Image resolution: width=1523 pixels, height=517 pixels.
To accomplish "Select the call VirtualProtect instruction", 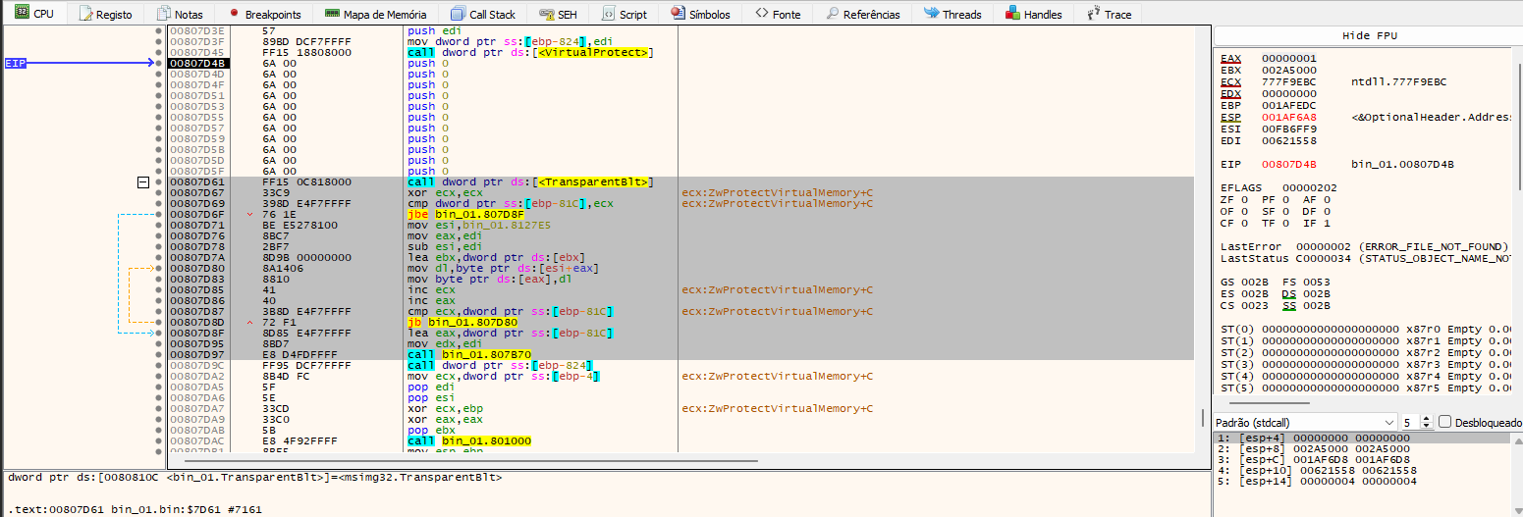I will (x=530, y=52).
